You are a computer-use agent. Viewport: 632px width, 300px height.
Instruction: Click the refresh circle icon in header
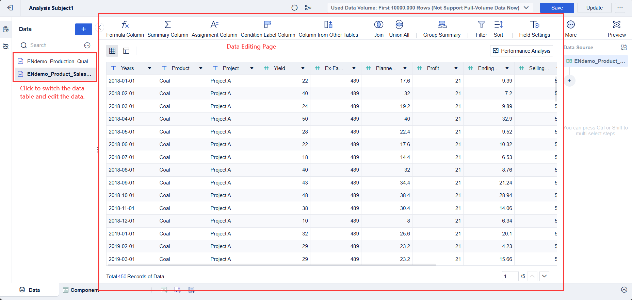coord(294,7)
